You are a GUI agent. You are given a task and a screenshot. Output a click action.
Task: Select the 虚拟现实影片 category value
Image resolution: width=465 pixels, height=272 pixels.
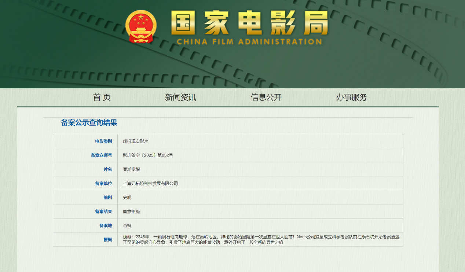click(135, 141)
